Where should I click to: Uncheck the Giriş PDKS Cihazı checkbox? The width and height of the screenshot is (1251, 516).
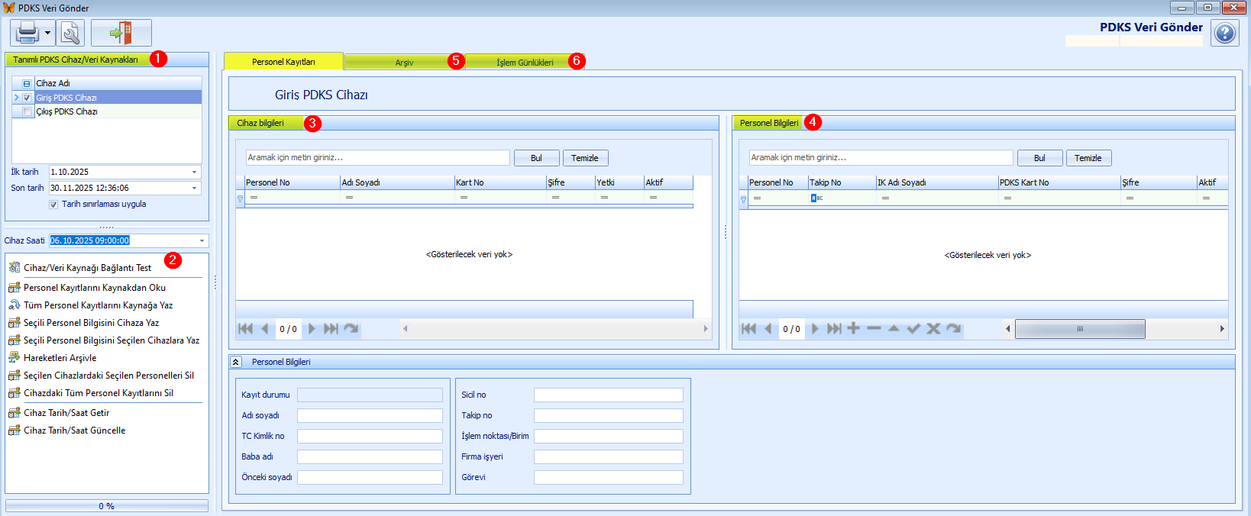coord(27,98)
